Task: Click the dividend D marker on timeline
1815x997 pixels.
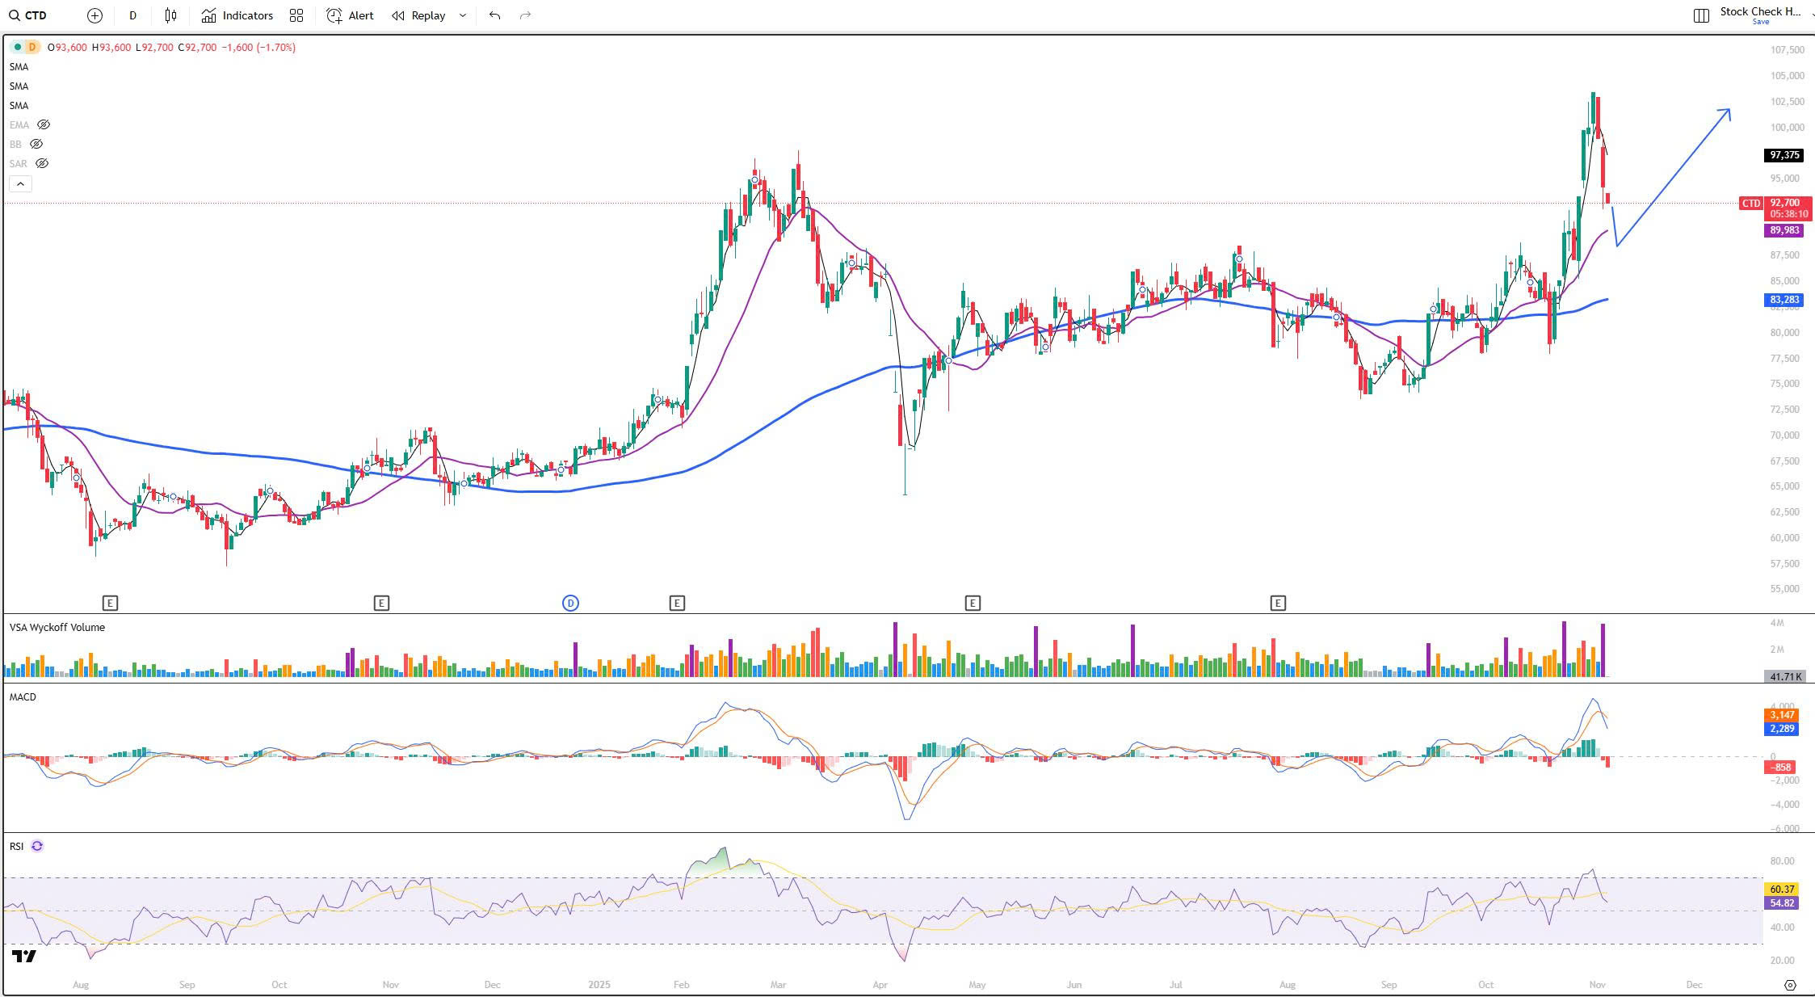Action: click(570, 603)
